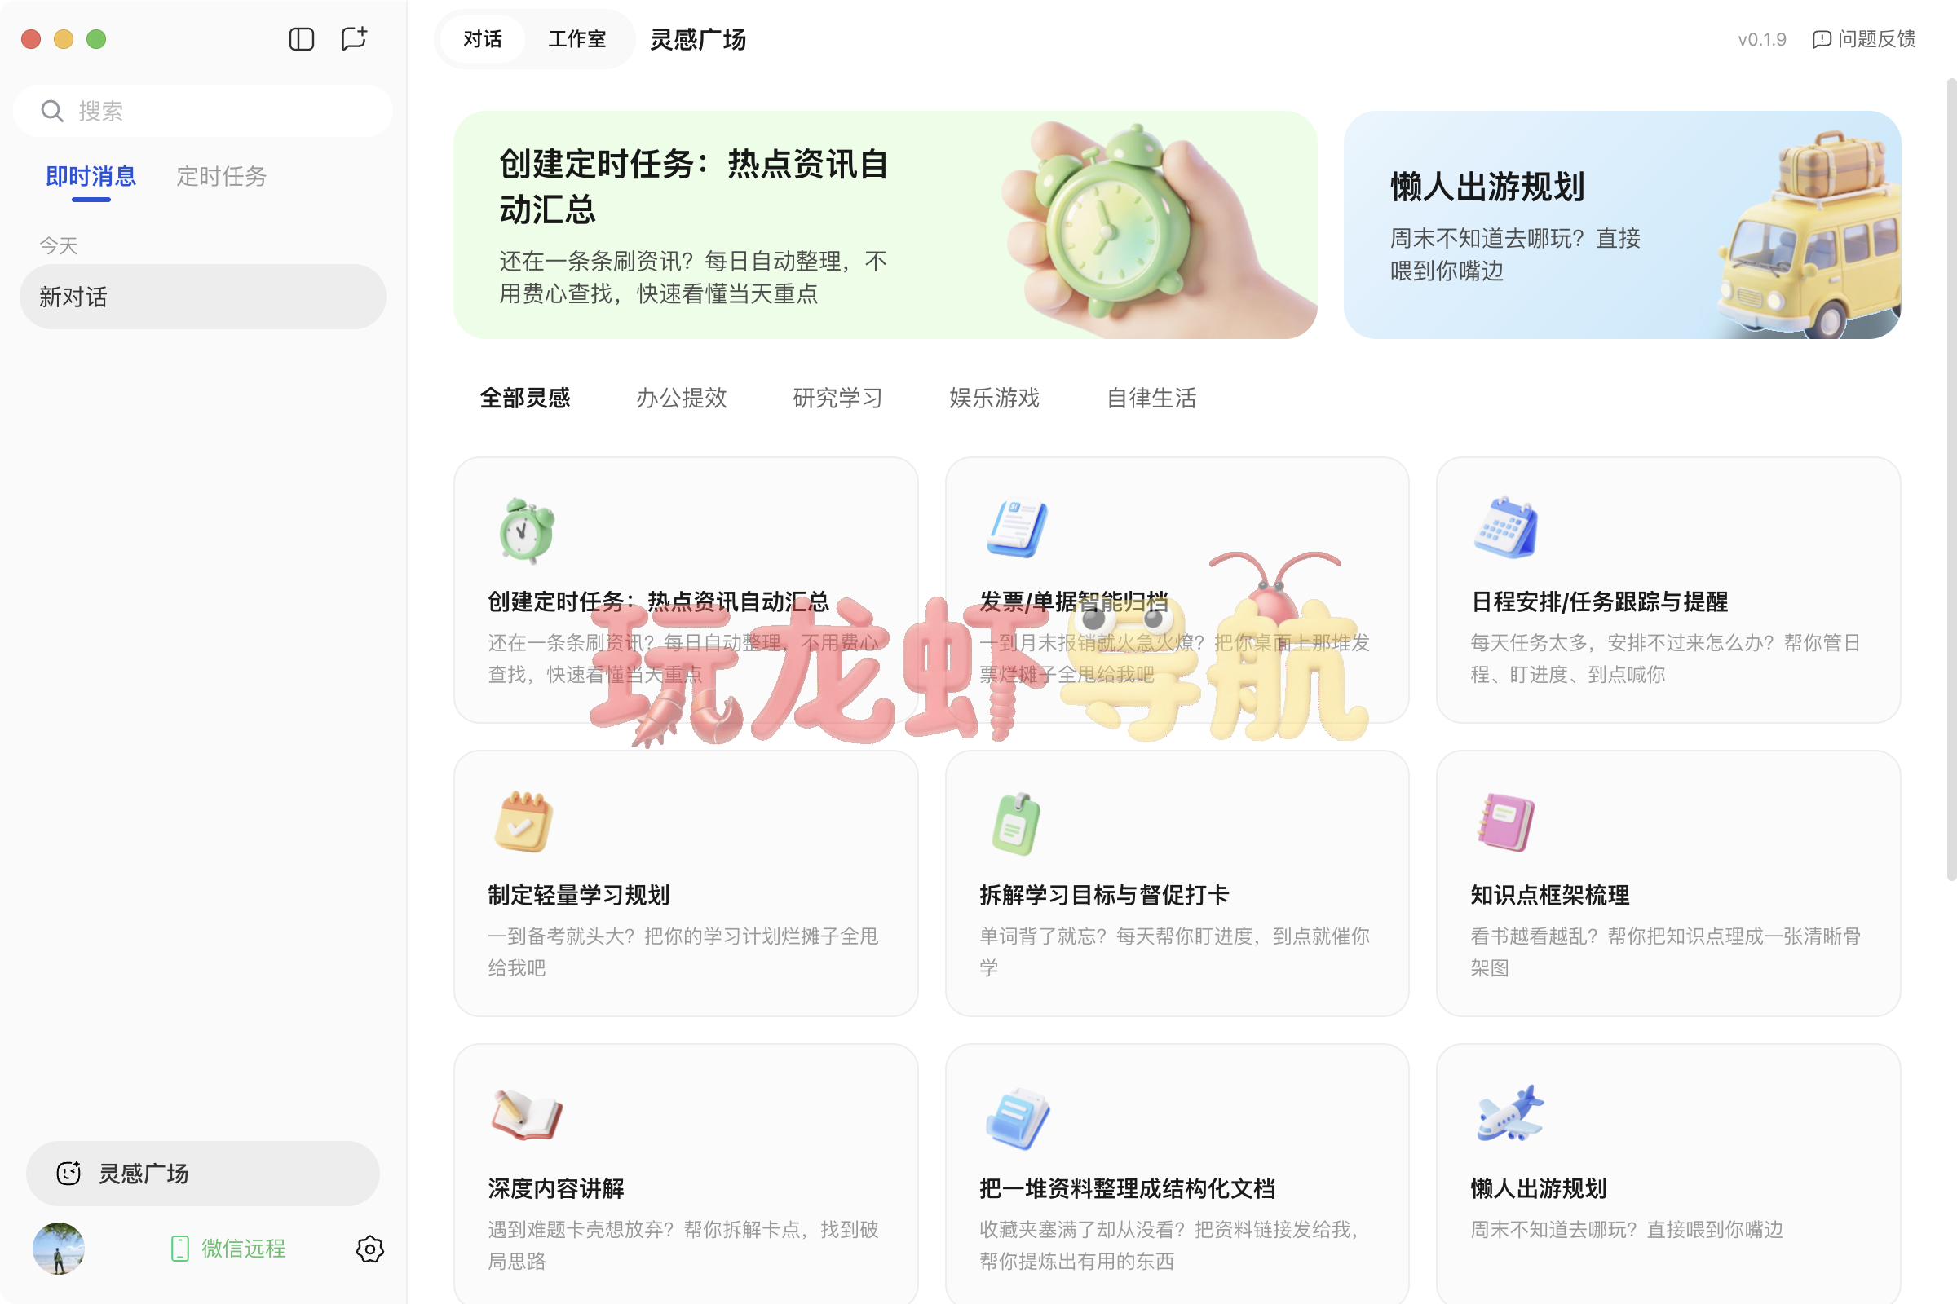The height and width of the screenshot is (1304, 1957).
Task: Select the 即时消息 sidebar tab
Action: 91,176
